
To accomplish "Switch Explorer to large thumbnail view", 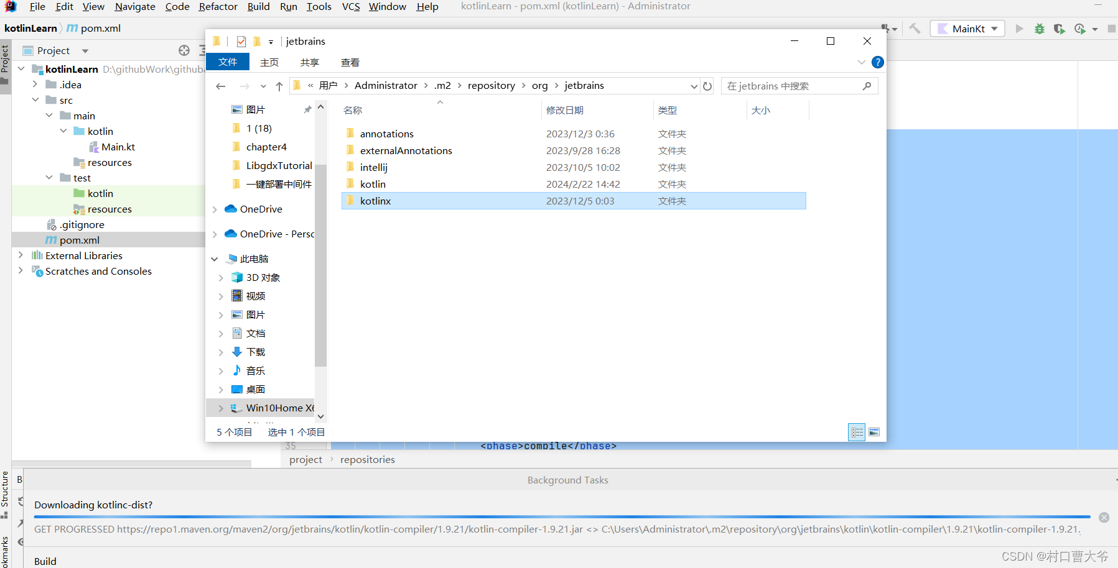I will (x=873, y=432).
